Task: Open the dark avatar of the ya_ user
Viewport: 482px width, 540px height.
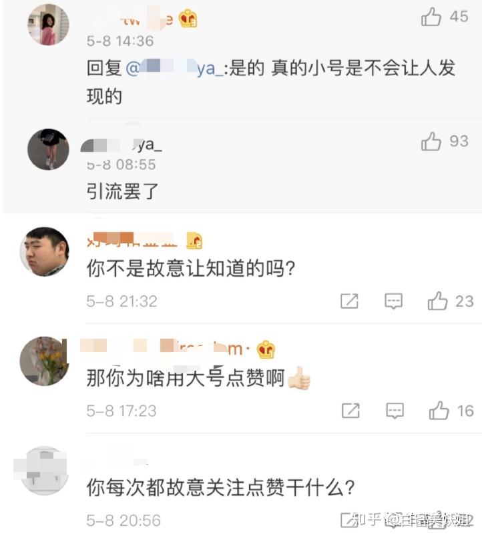Action: [48, 149]
